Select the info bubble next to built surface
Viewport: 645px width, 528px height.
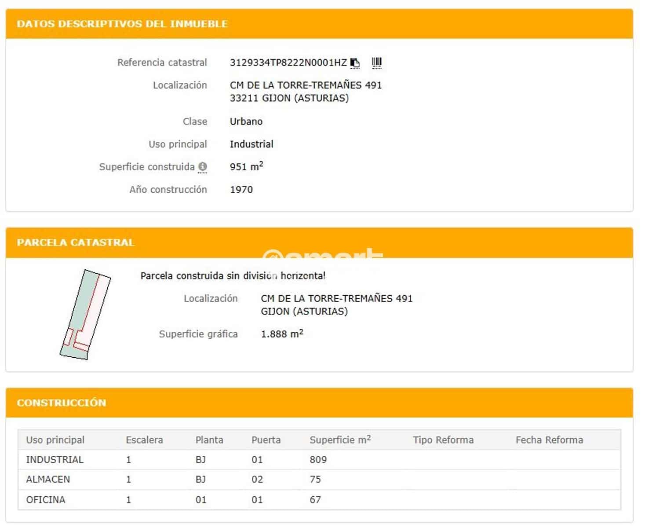[203, 167]
